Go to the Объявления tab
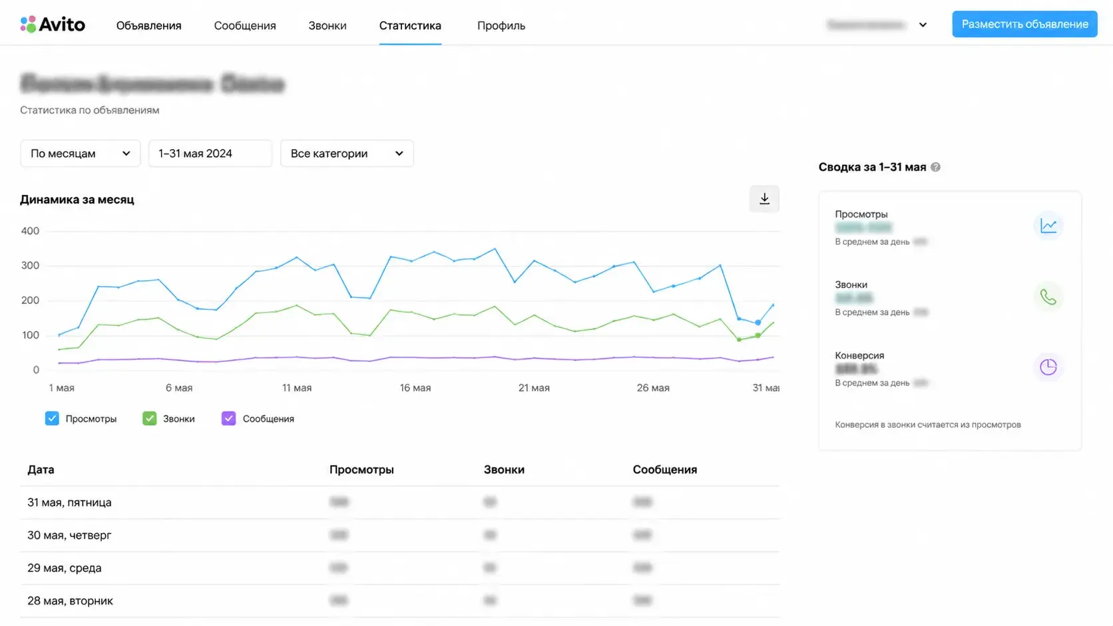The image size is (1113, 626). pyautogui.click(x=148, y=25)
